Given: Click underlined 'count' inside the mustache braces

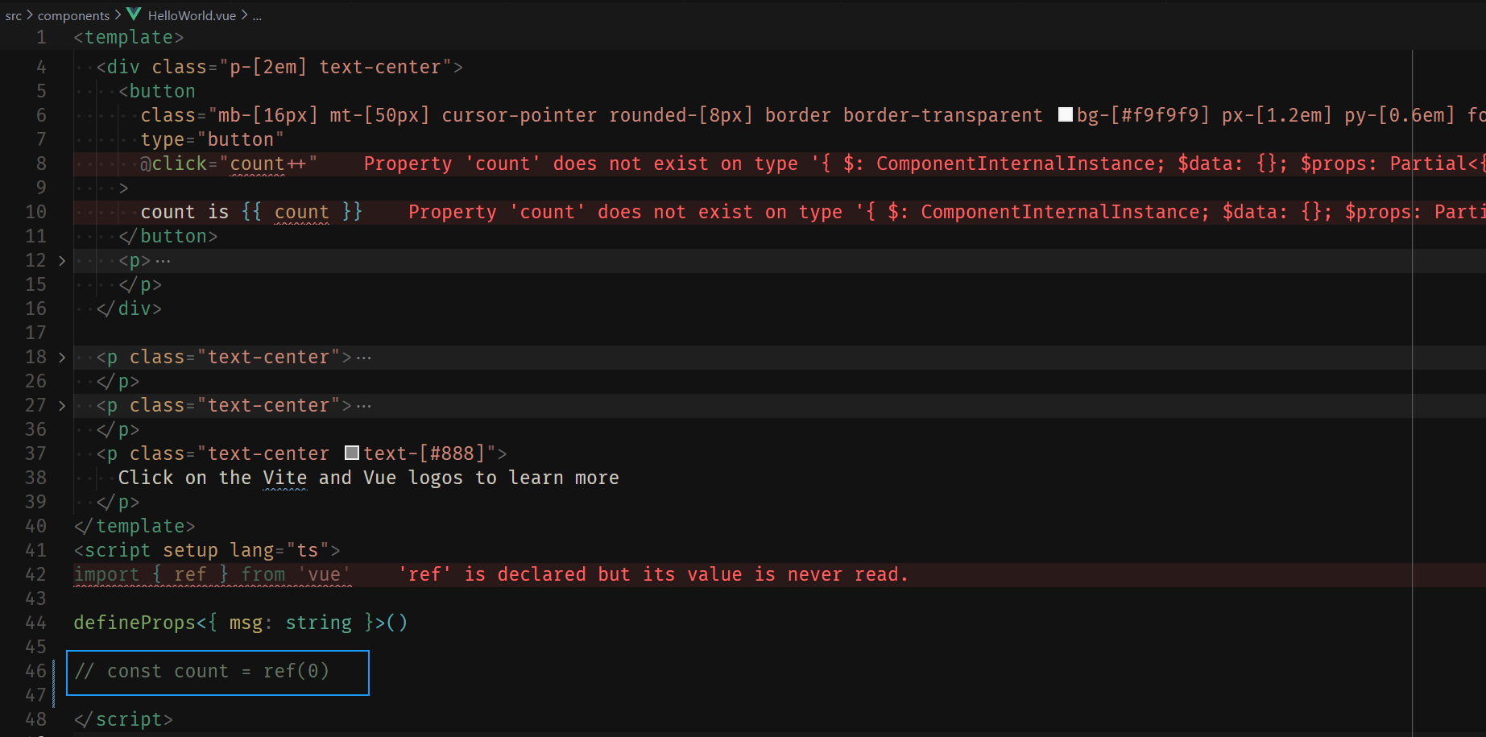Looking at the screenshot, I should tap(301, 212).
